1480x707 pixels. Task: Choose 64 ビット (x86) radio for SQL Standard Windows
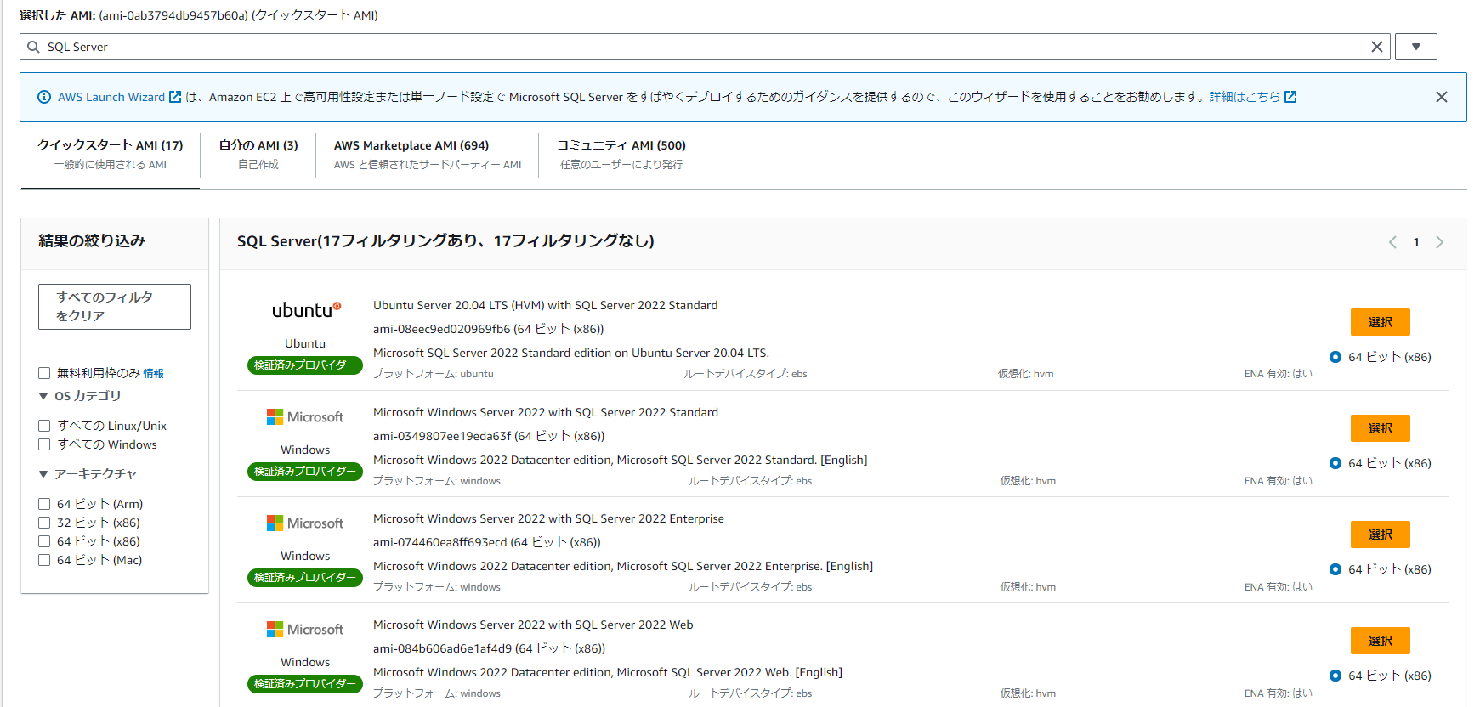[1335, 463]
